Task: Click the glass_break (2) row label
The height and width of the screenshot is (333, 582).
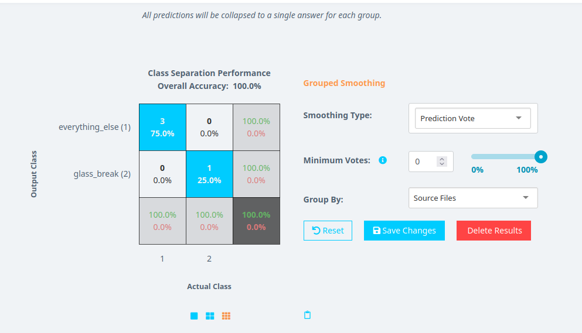Action: [102, 174]
